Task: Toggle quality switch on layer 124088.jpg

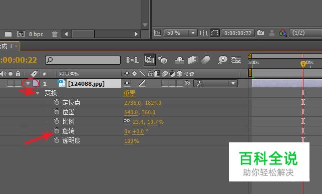Action: (142, 83)
